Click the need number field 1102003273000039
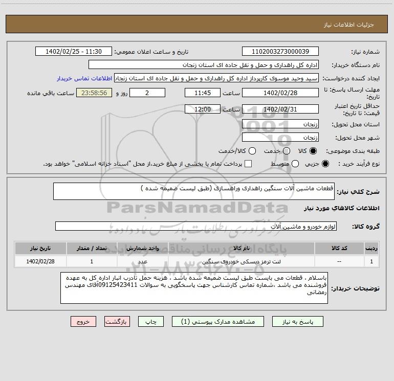This screenshot has width=394, height=381. [280, 51]
